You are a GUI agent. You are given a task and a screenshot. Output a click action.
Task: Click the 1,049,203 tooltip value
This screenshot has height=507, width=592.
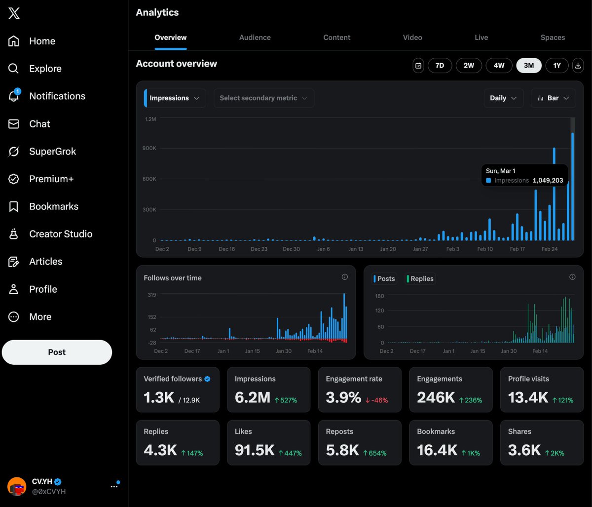tap(548, 181)
